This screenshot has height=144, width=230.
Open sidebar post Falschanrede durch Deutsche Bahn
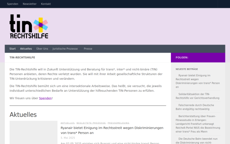tap(195, 107)
